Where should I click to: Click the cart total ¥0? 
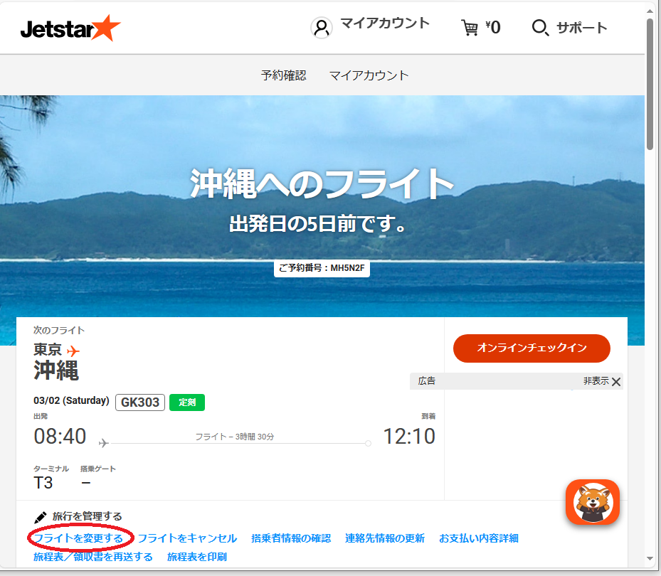click(x=493, y=28)
